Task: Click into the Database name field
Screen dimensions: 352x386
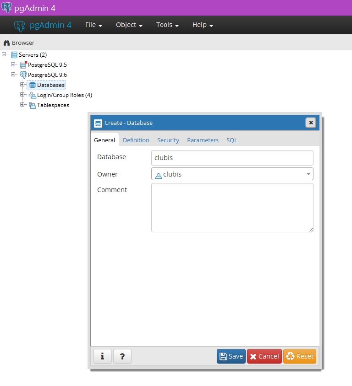Action: [232, 158]
